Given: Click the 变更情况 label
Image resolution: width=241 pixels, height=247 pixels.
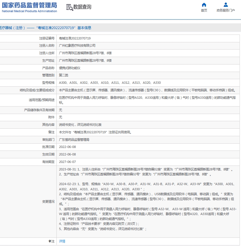Looking at the screenshot, I should (48, 202).
